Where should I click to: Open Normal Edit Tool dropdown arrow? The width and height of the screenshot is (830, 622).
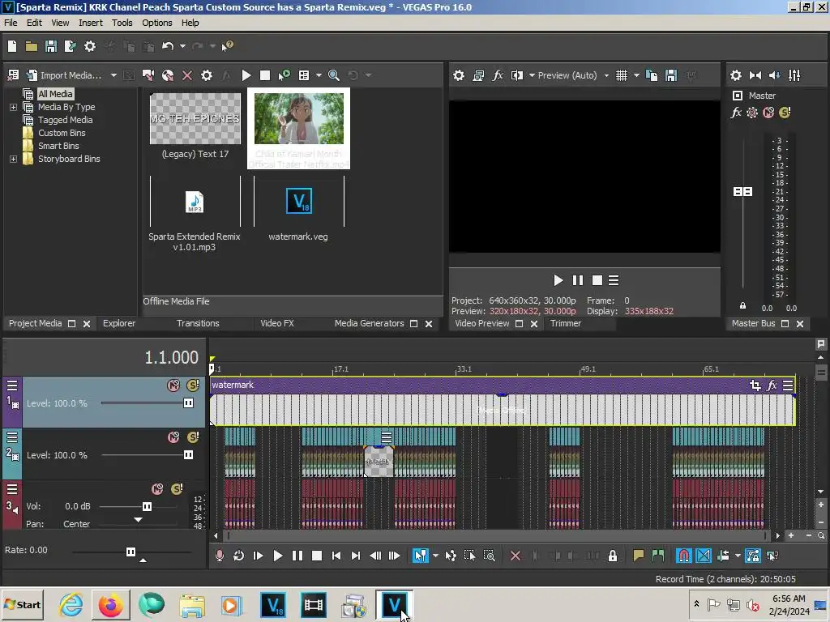pyautogui.click(x=435, y=556)
